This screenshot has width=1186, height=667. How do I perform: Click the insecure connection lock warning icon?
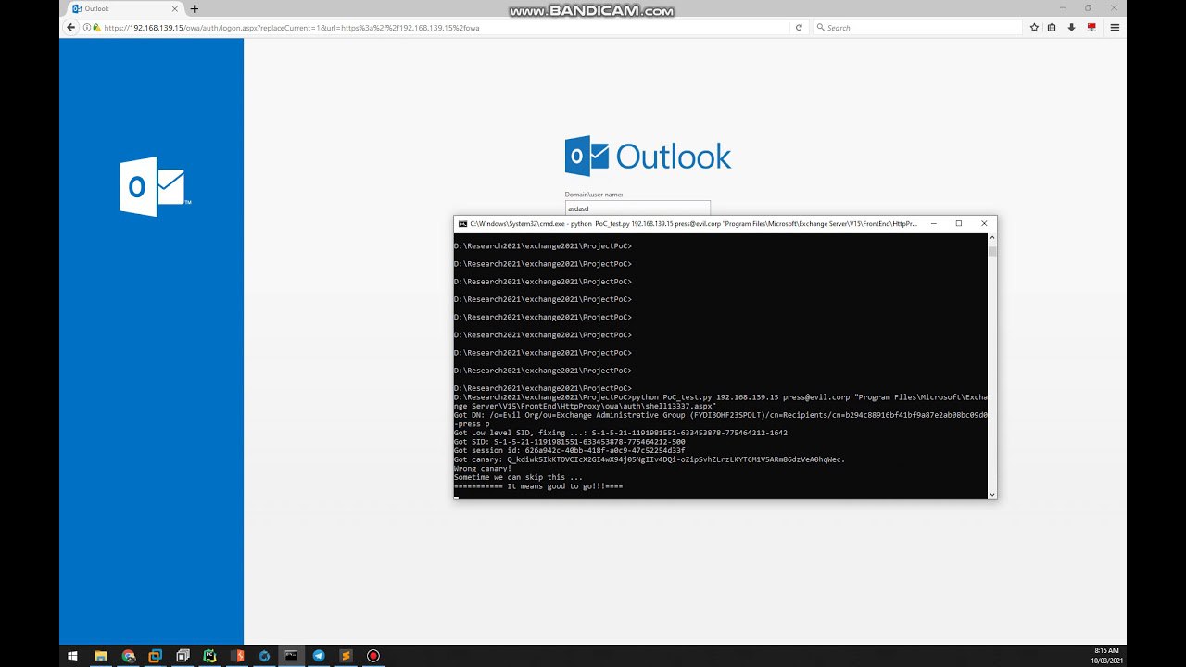(x=97, y=28)
